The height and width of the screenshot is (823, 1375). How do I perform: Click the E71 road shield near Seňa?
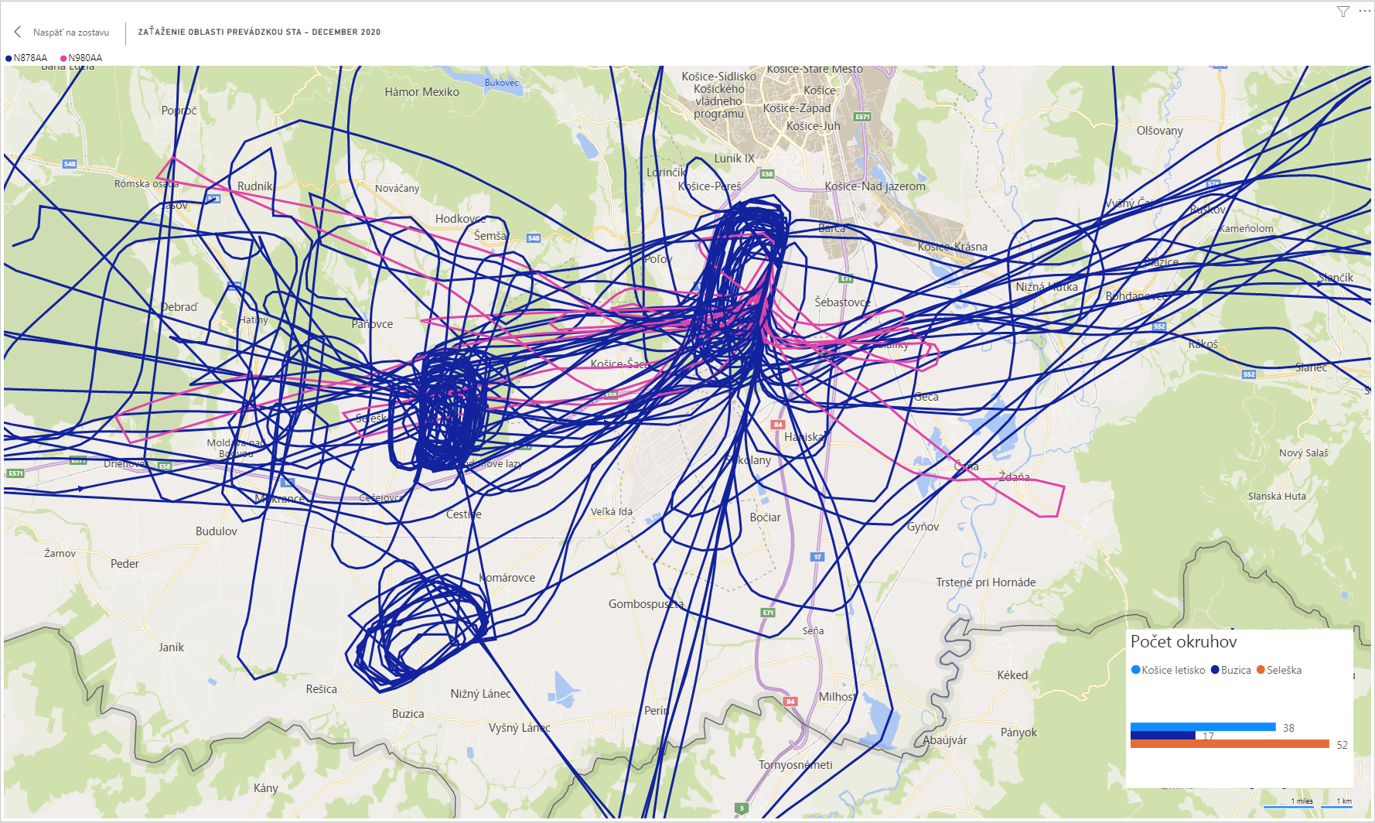pos(768,613)
